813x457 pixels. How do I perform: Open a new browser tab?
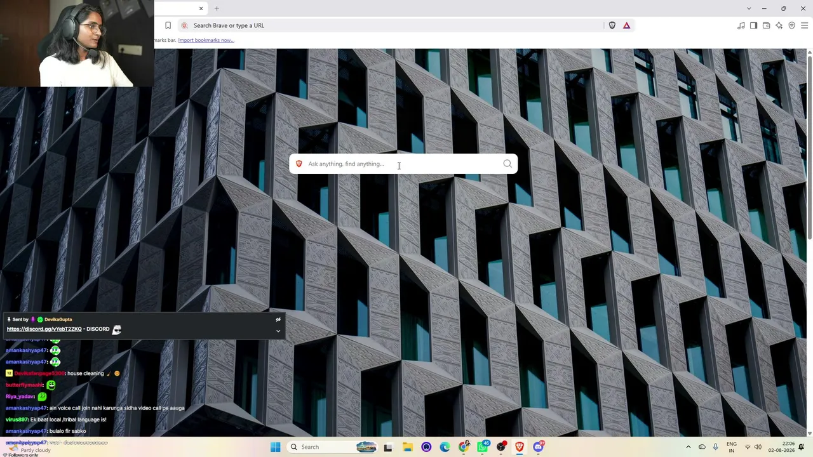[217, 8]
